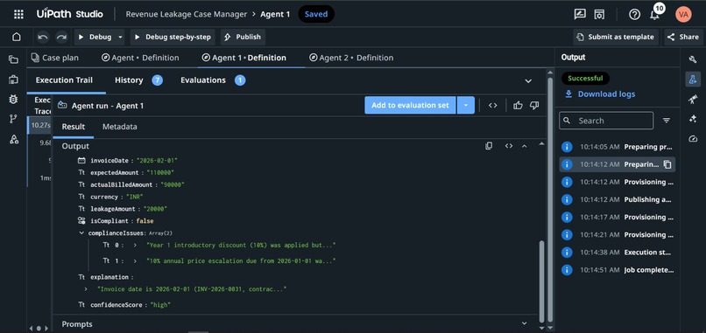Viewport: 706px width, 333px height.
Task: Click the isCompliant false value
Action: (145, 221)
